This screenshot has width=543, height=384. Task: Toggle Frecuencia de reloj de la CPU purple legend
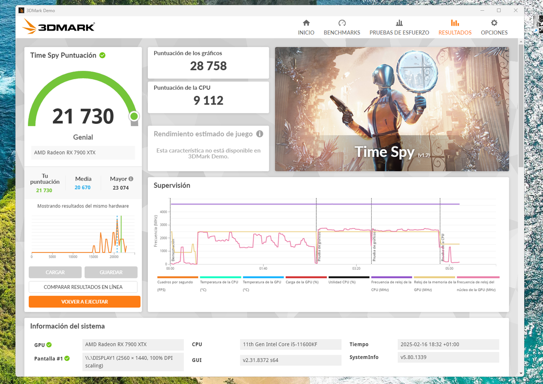tap(392, 284)
